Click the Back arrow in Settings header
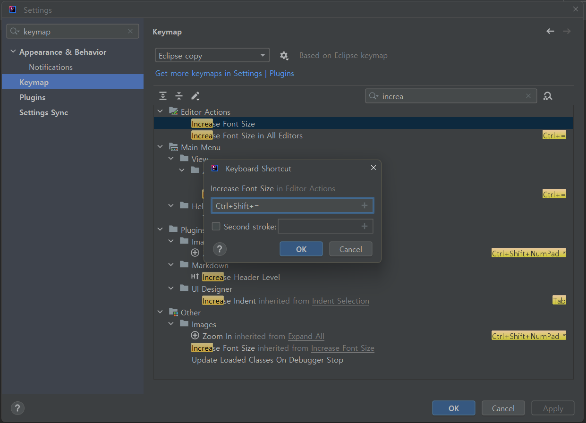 [x=550, y=31]
